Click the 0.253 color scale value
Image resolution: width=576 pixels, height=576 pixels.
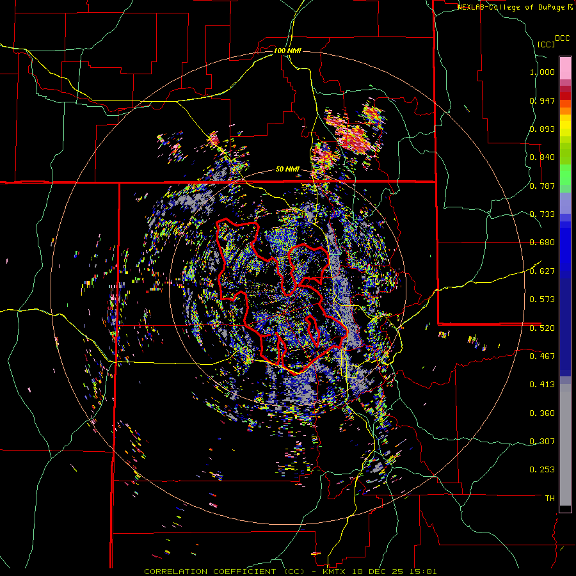pyautogui.click(x=542, y=470)
